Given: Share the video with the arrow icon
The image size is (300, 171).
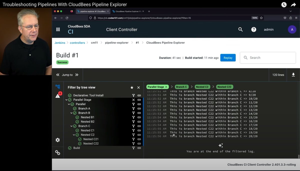Looking at the screenshot, I should (x=293, y=4).
